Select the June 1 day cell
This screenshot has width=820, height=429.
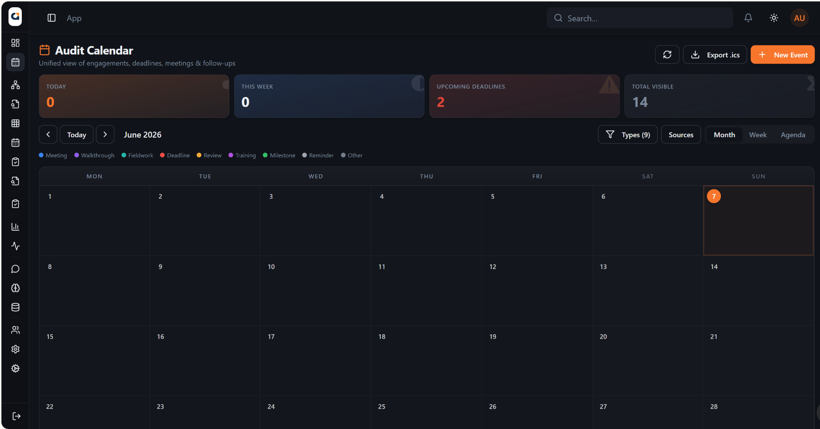coord(94,220)
